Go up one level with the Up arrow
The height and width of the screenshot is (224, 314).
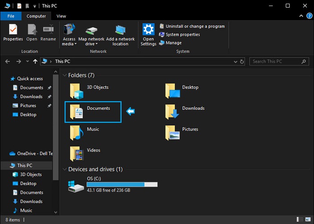click(x=35, y=61)
